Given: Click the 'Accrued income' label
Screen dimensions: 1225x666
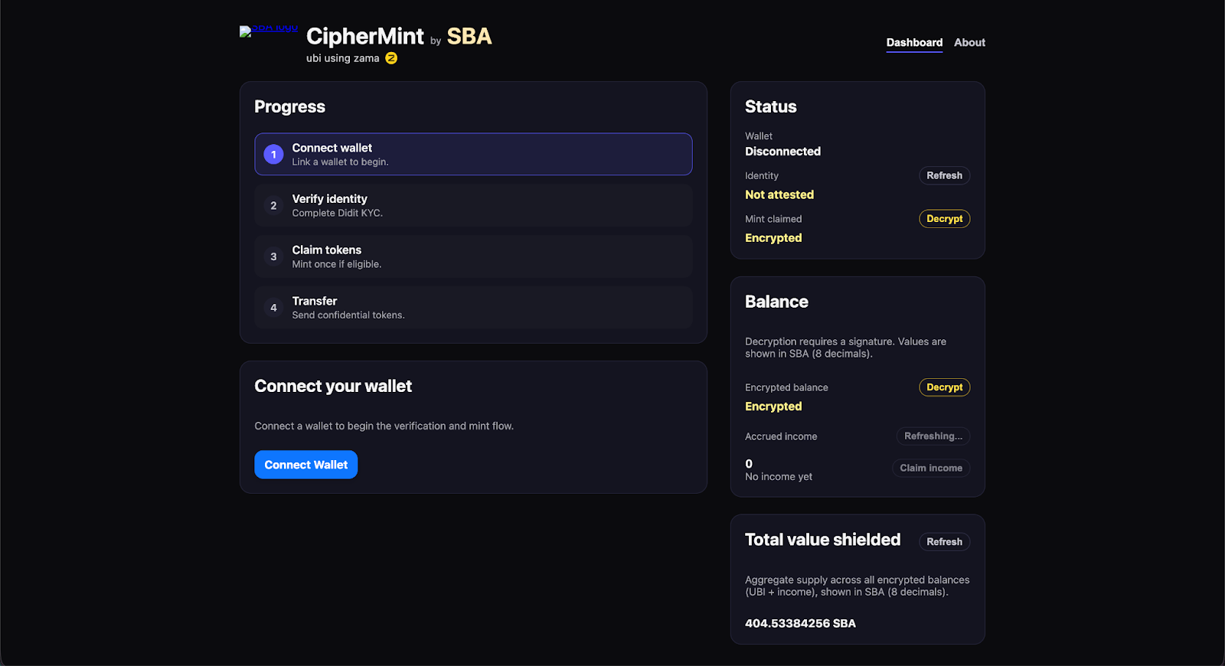Looking at the screenshot, I should pos(781,436).
